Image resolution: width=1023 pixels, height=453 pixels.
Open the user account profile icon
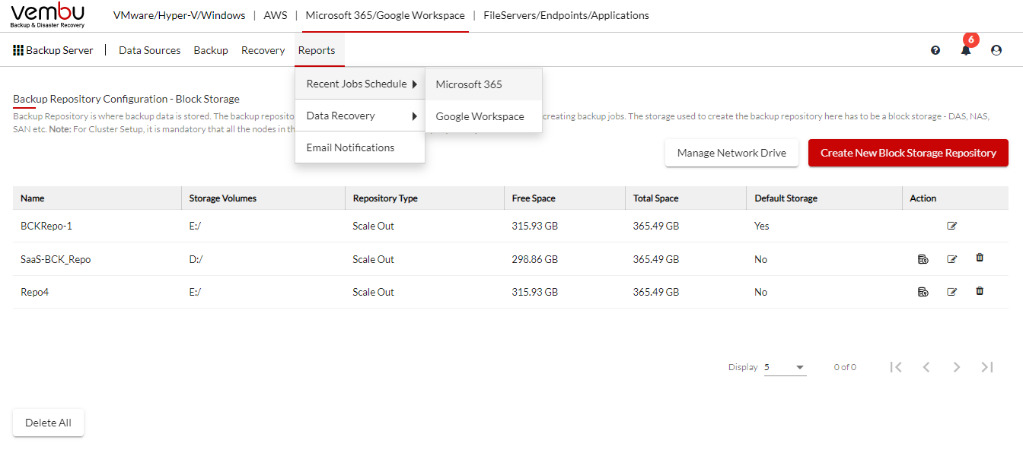[x=996, y=50]
